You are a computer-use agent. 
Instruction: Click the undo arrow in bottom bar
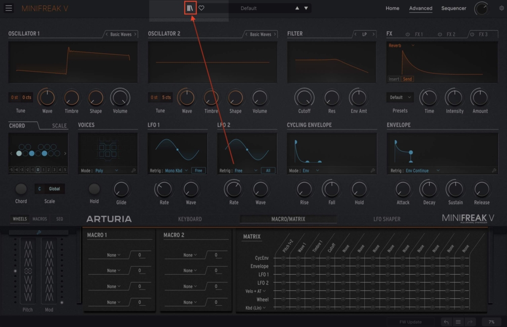pos(446,322)
